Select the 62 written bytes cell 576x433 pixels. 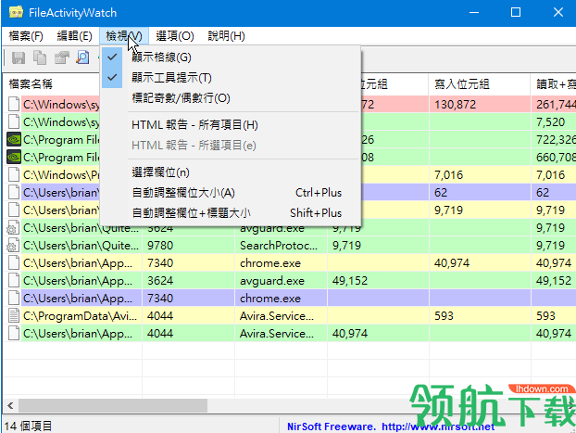pos(479,193)
